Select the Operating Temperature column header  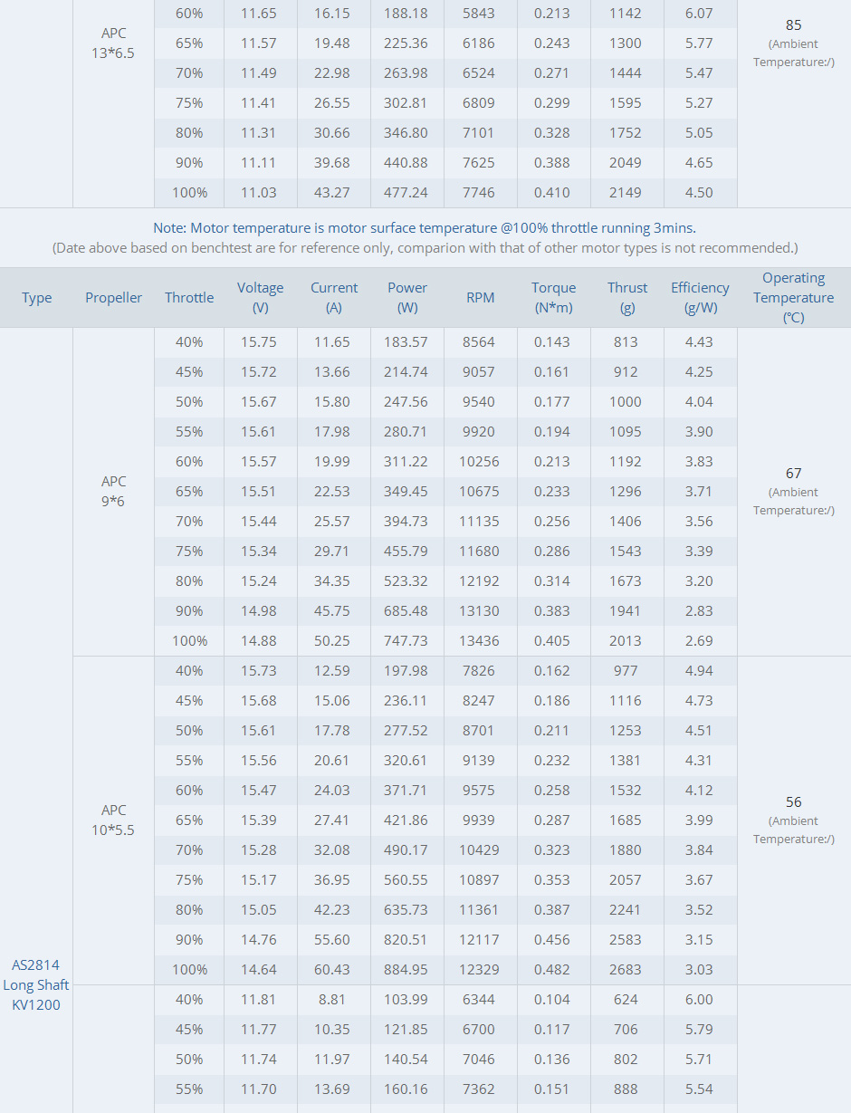[794, 298]
